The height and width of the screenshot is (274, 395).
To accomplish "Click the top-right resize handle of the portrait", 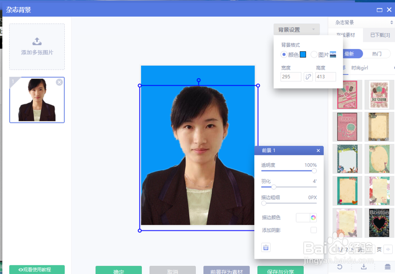I will pyautogui.click(x=258, y=86).
